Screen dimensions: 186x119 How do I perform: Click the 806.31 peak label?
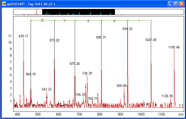[101, 38]
